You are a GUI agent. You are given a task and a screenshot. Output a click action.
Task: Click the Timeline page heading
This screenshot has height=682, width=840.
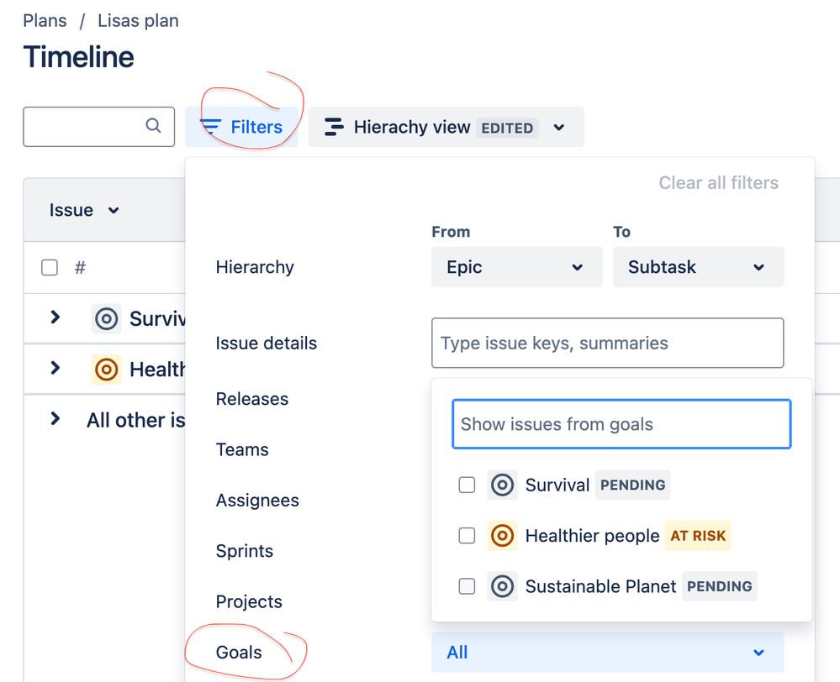click(x=79, y=57)
